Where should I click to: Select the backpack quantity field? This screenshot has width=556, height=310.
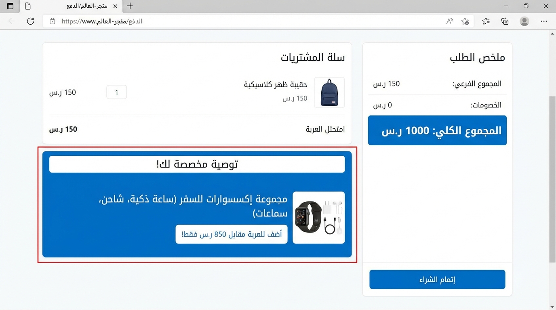click(116, 92)
